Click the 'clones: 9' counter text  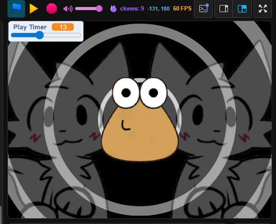132,9
